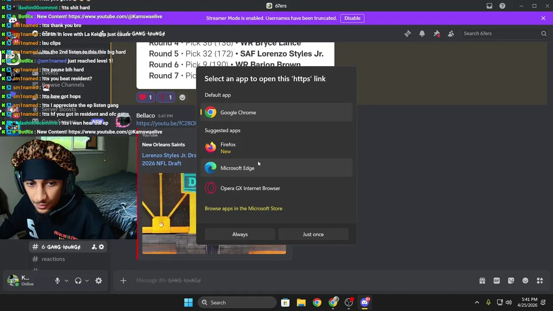The width and height of the screenshot is (553, 311).
Task: Open the sticker picker
Action: point(511,280)
